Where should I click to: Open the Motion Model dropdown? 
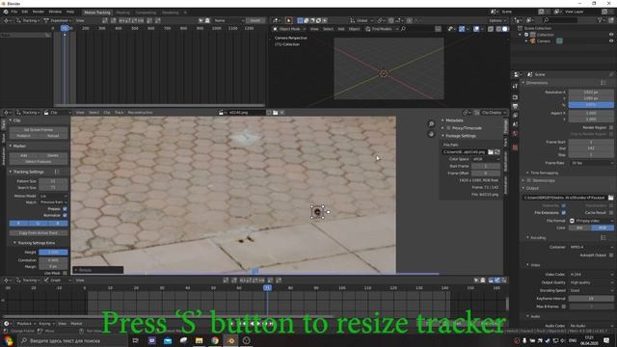pyautogui.click(x=53, y=196)
